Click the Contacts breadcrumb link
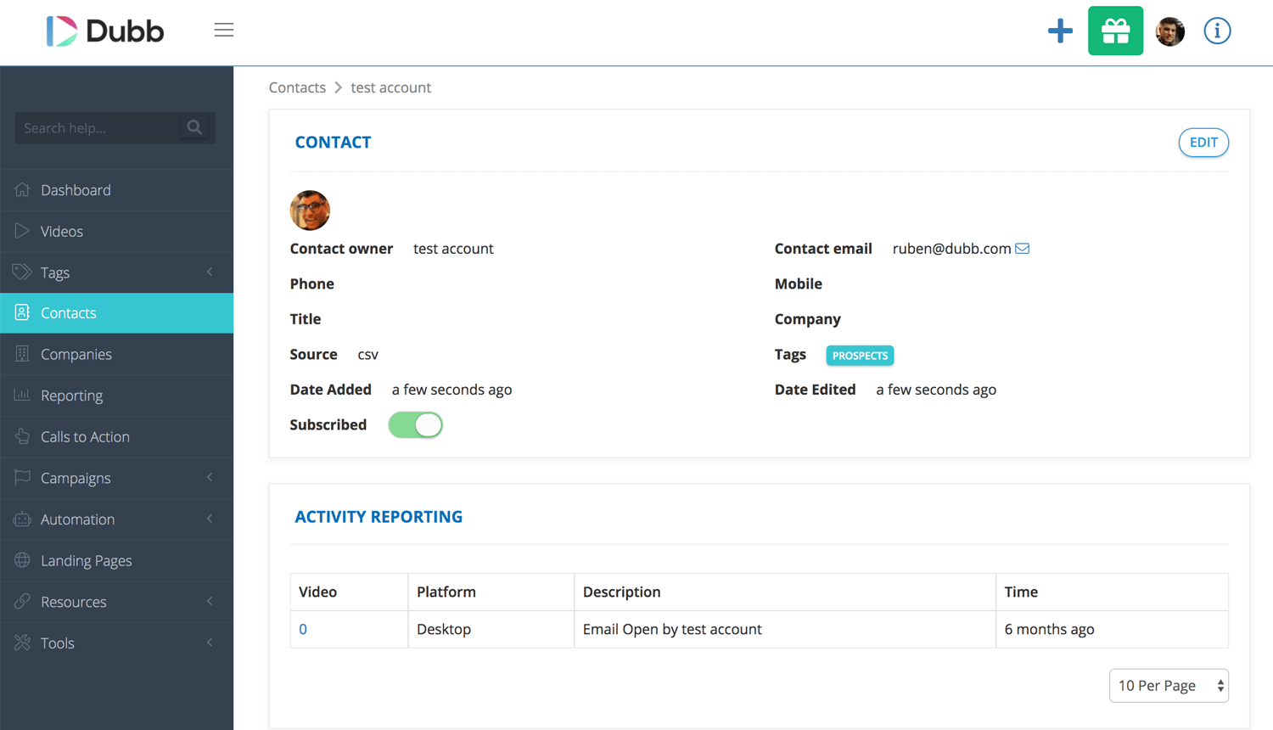 297,87
